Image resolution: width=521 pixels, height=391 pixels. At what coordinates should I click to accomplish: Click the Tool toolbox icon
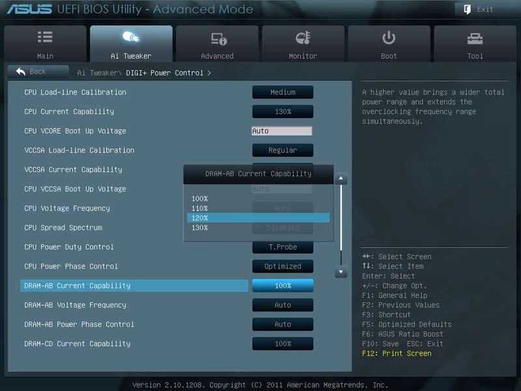click(475, 39)
